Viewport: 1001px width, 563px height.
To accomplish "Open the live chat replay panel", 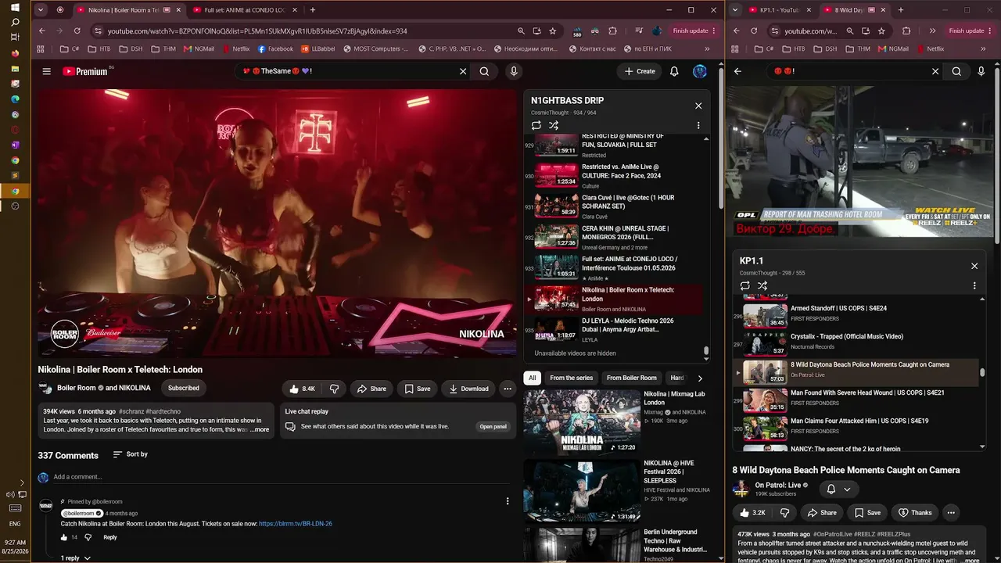I will coord(493,426).
